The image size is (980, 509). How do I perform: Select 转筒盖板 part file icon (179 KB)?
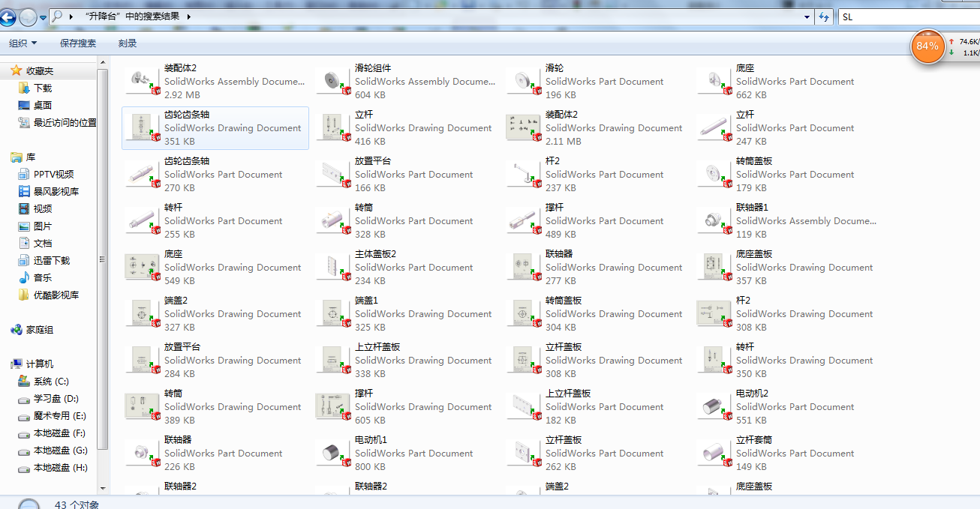tap(714, 174)
